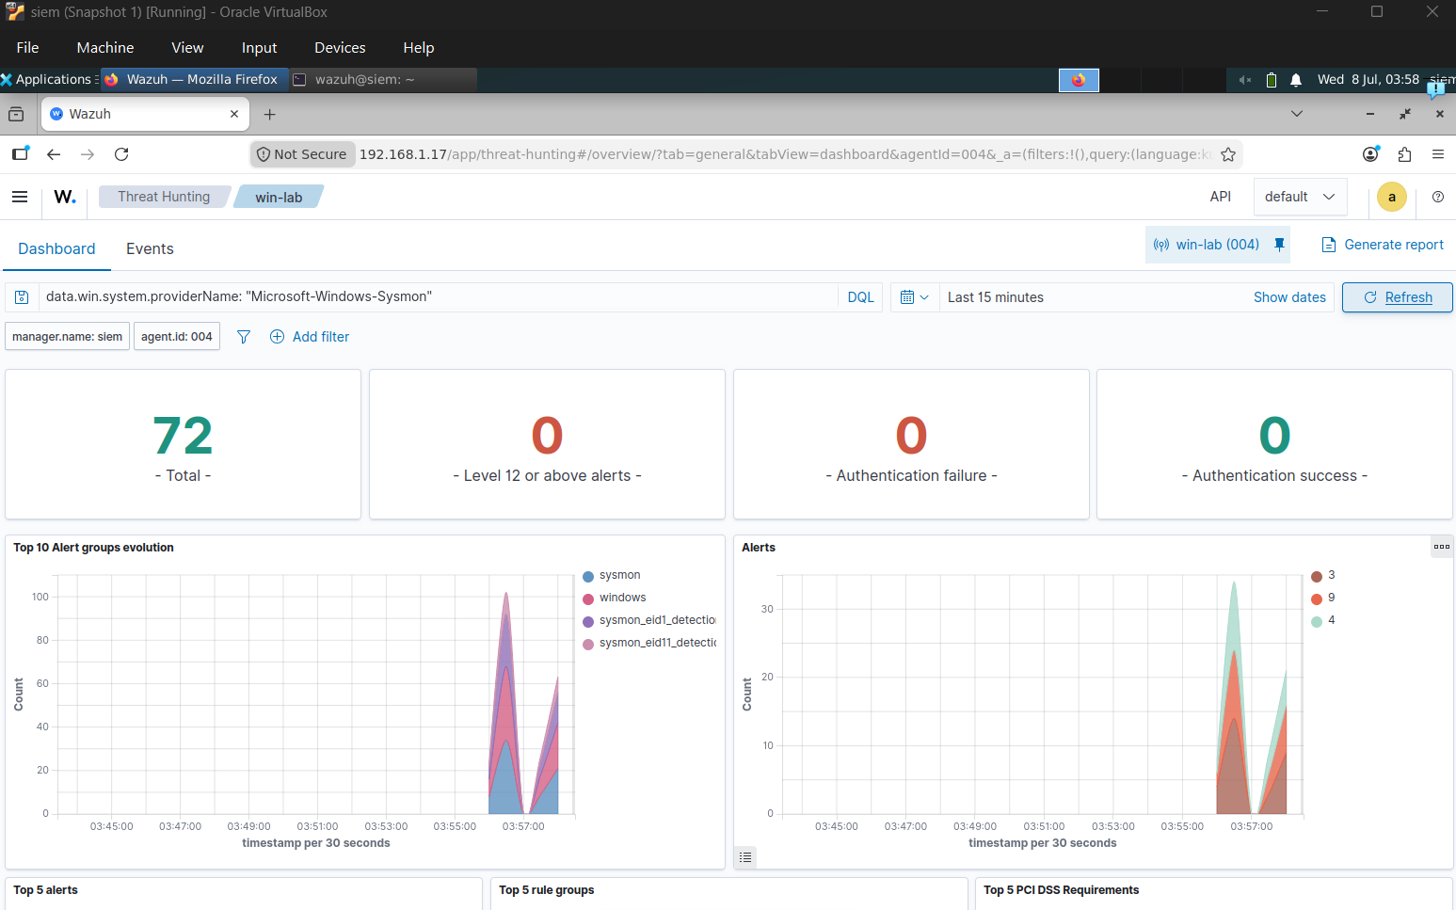Switch to wazuh@siem terminal taskbar item

382,79
